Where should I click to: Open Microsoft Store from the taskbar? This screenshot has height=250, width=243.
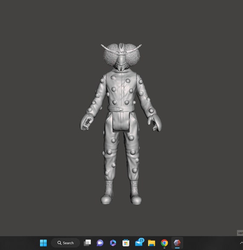click(x=126, y=243)
